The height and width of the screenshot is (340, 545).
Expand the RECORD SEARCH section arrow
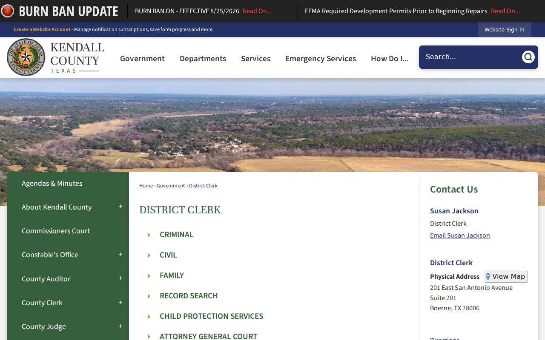click(149, 296)
